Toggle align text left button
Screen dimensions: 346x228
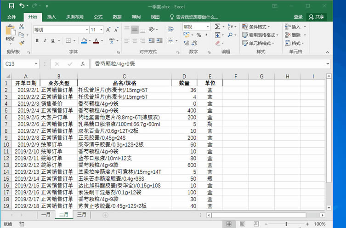[127, 40]
